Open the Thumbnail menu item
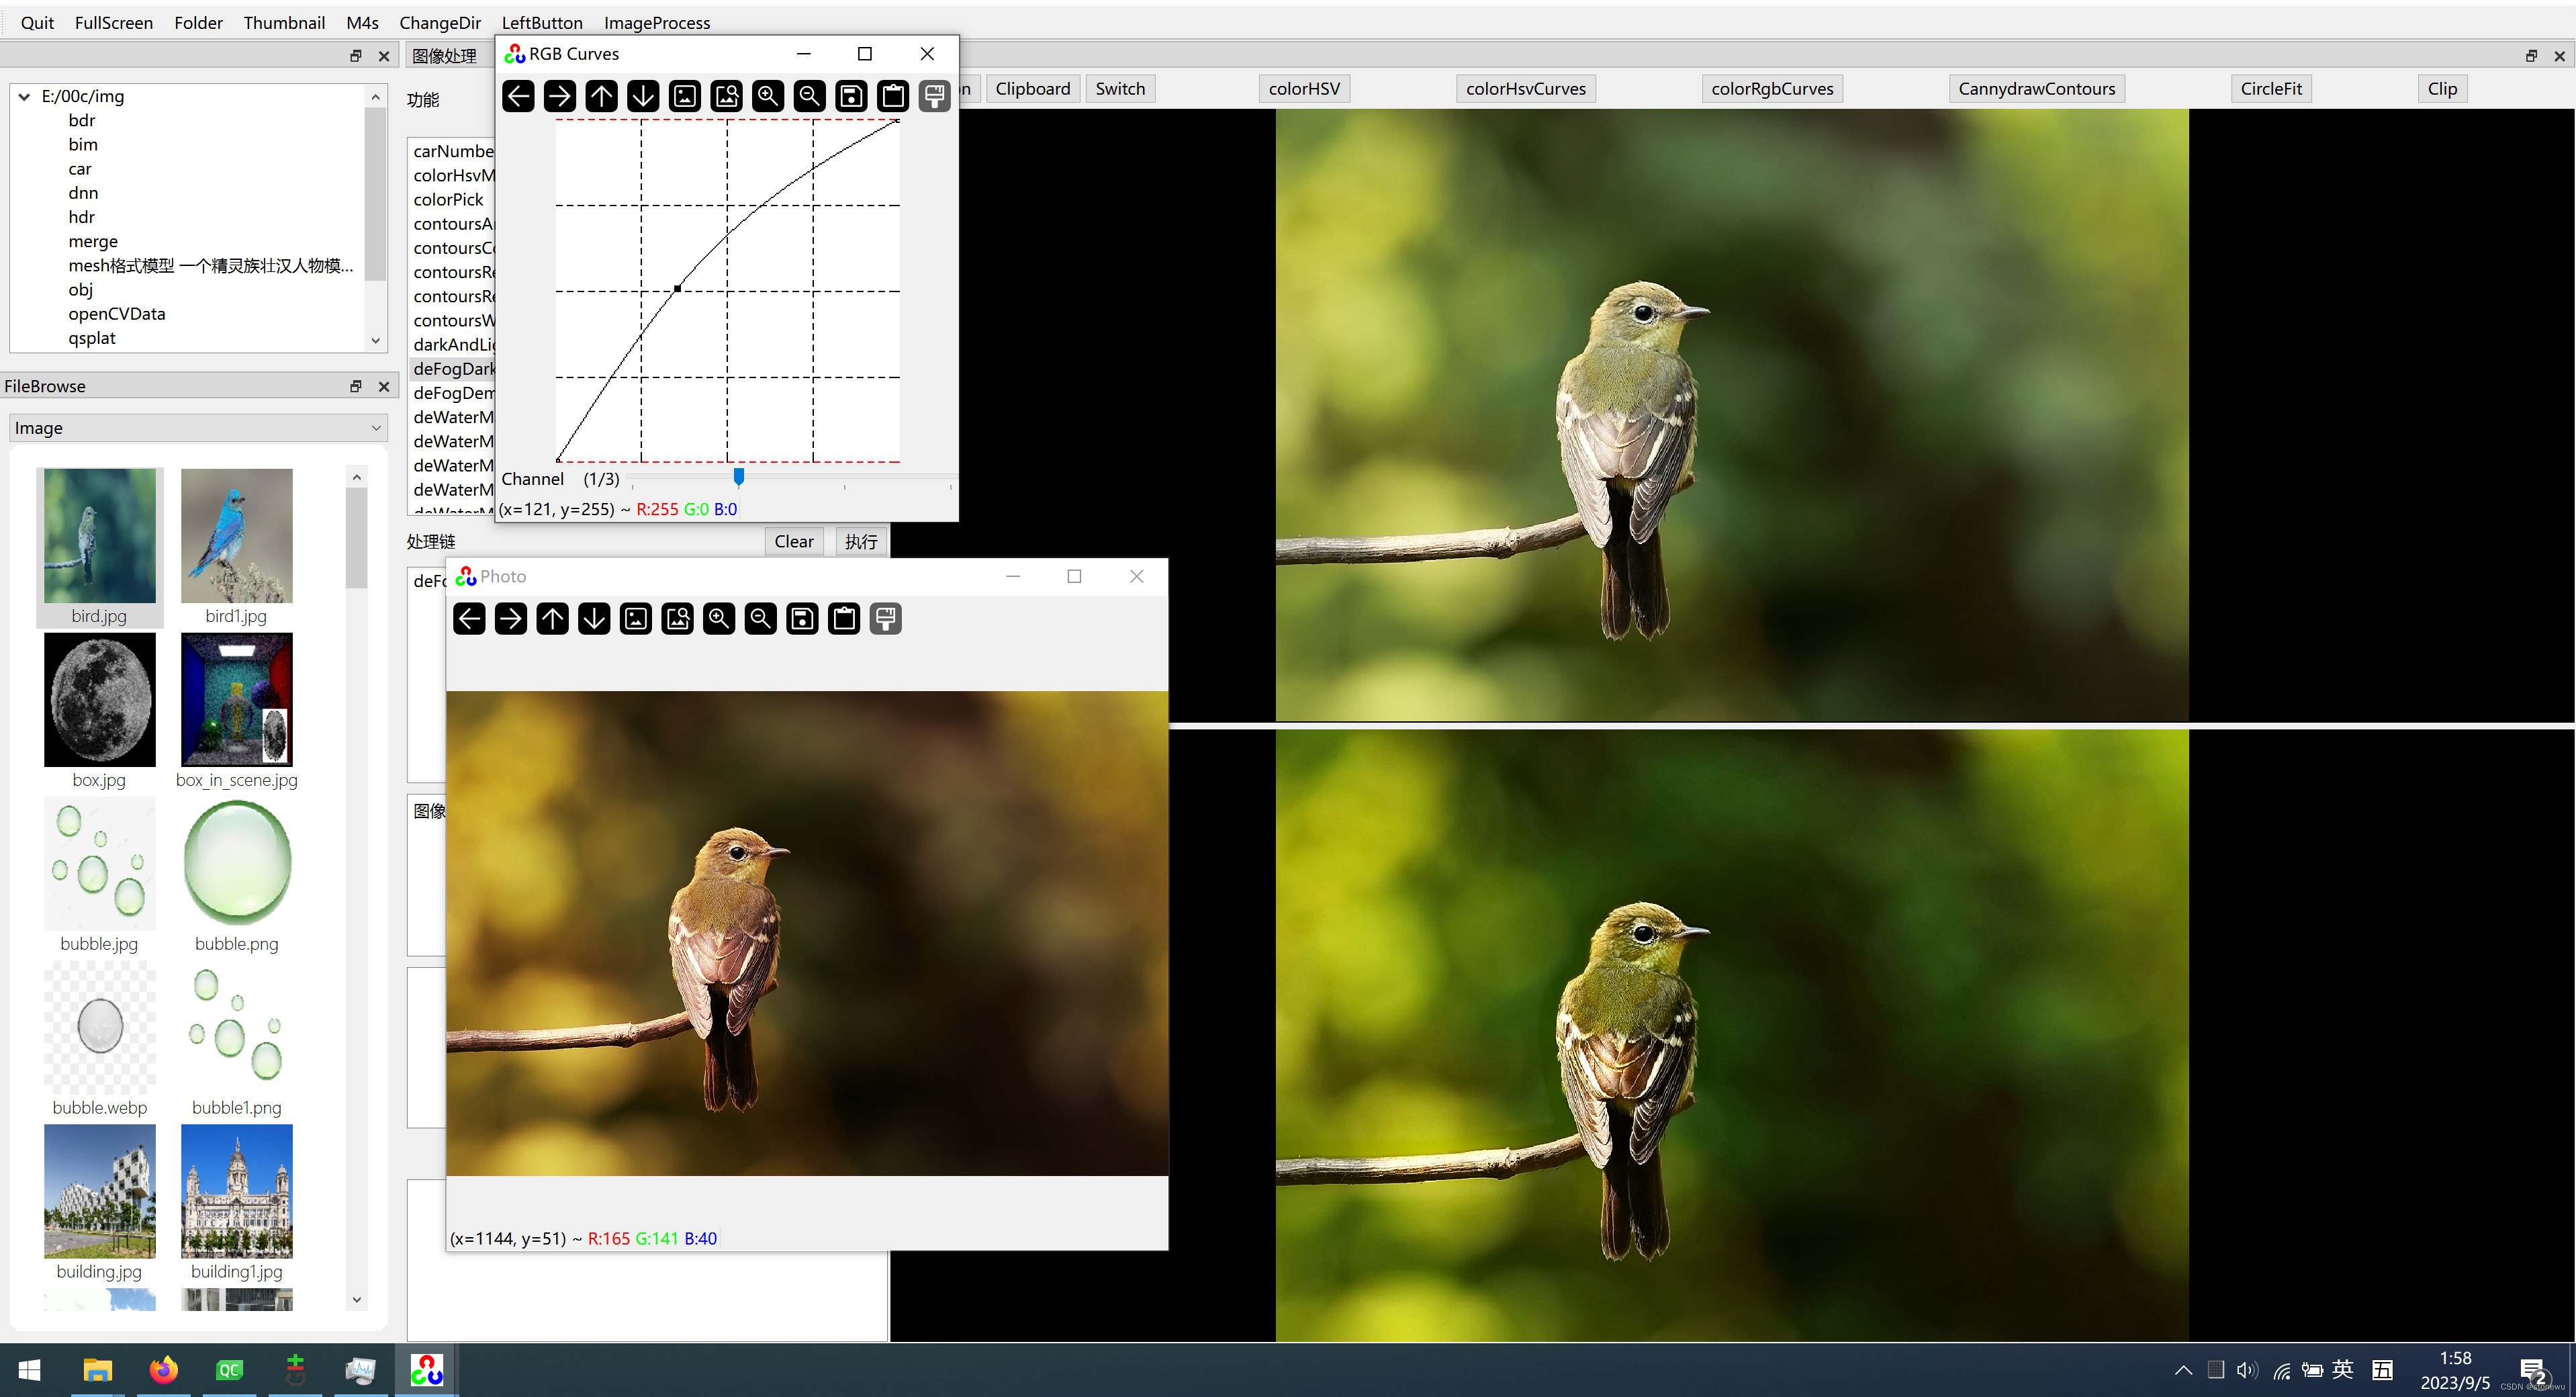 coord(284,22)
